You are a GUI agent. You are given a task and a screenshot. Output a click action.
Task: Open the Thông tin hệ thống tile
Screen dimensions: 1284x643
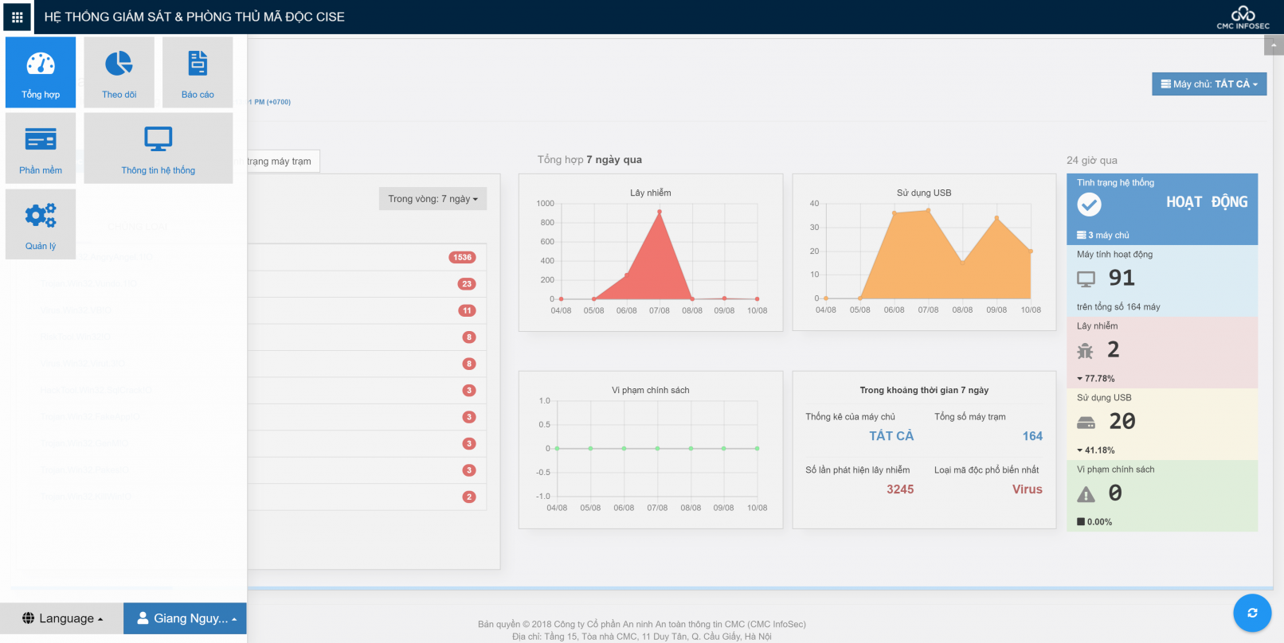pos(158,148)
